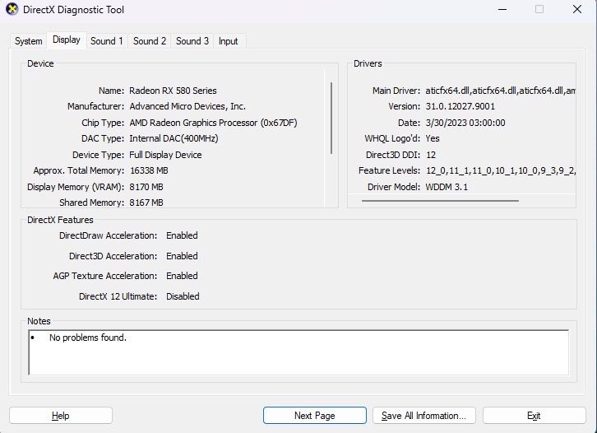This screenshot has width=597, height=433.
Task: Click the Help button
Action: pyautogui.click(x=61, y=416)
